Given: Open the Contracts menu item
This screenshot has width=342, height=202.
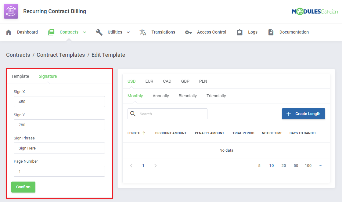Looking at the screenshot, I should (69, 32).
